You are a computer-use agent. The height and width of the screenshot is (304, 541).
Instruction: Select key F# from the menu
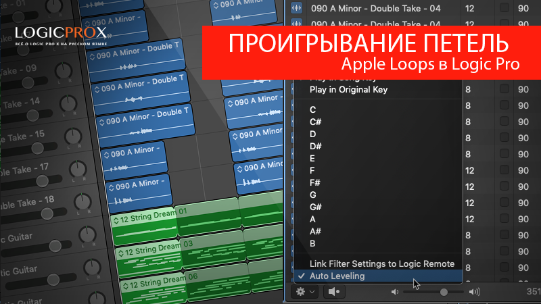(315, 182)
